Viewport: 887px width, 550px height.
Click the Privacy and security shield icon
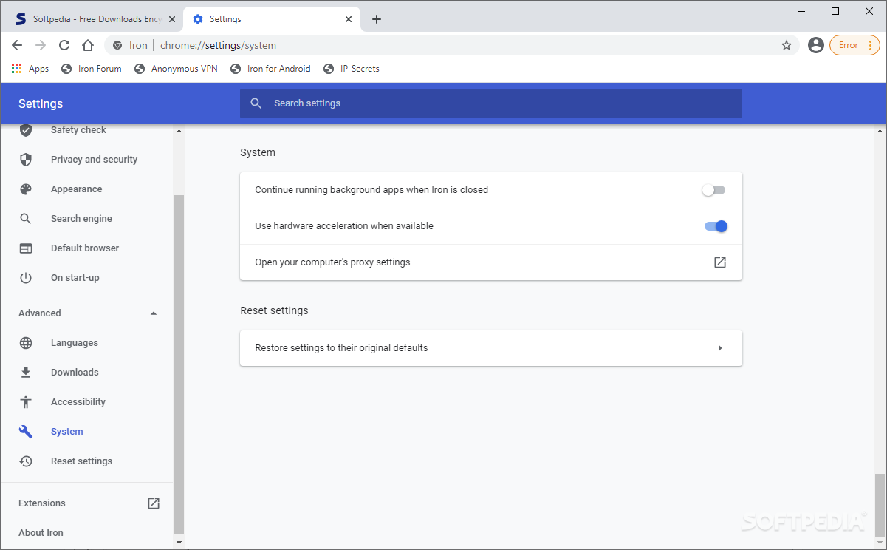(26, 160)
